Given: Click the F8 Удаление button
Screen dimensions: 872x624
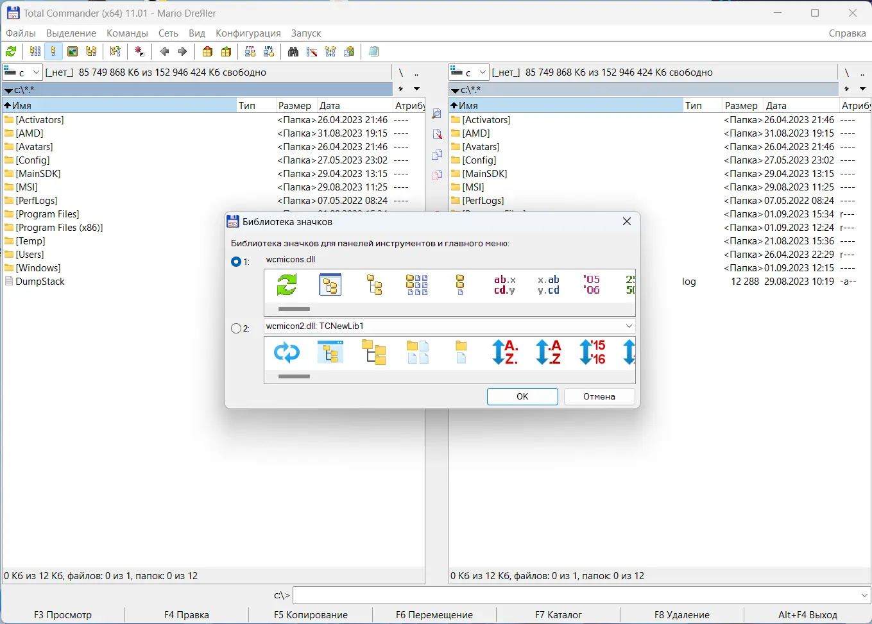Looking at the screenshot, I should click(682, 614).
